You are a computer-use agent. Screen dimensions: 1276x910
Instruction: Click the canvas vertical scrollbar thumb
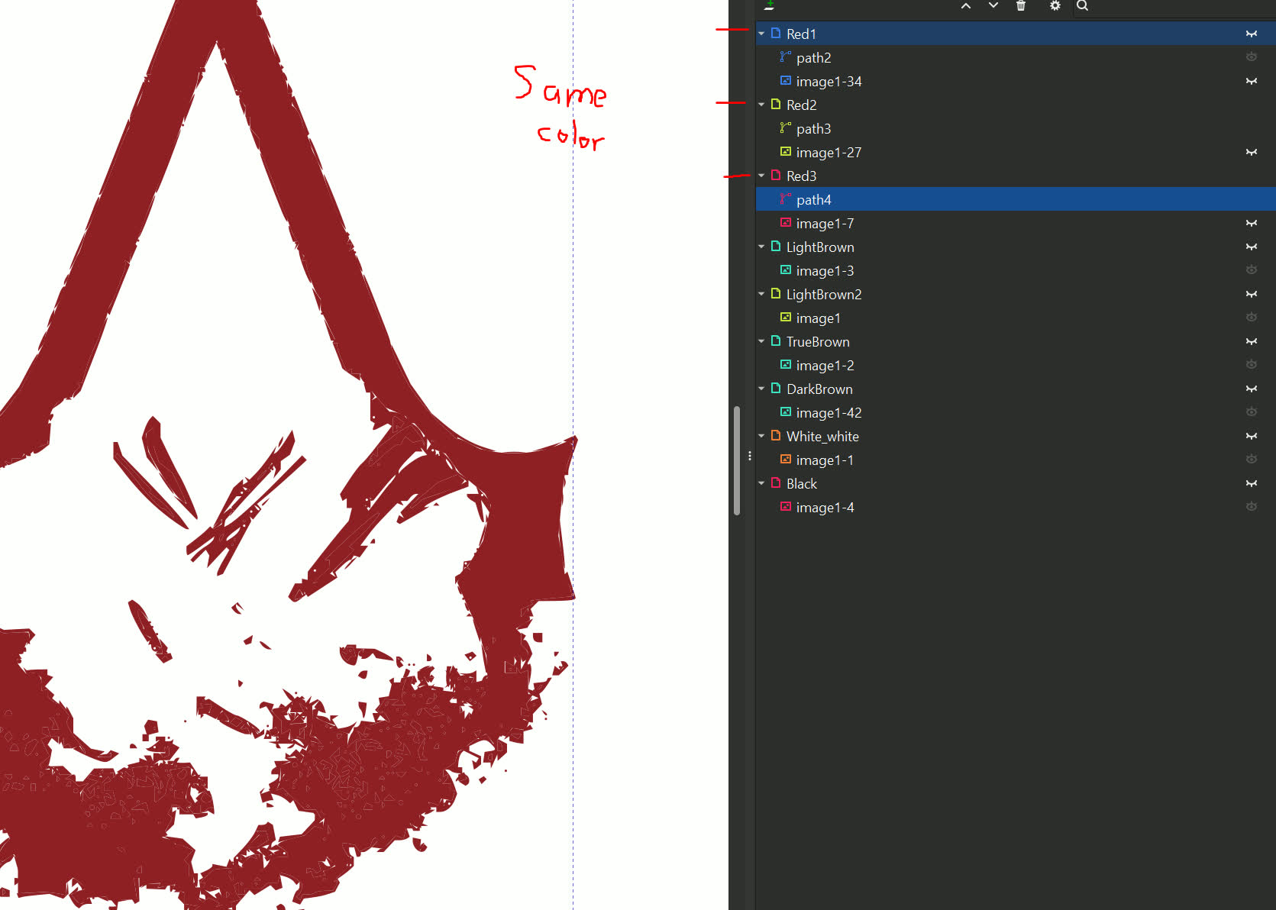pos(737,460)
